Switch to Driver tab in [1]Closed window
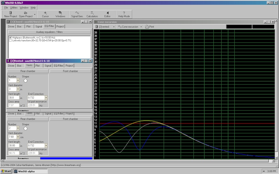This screenshot has height=174, width=279. click(11, 26)
